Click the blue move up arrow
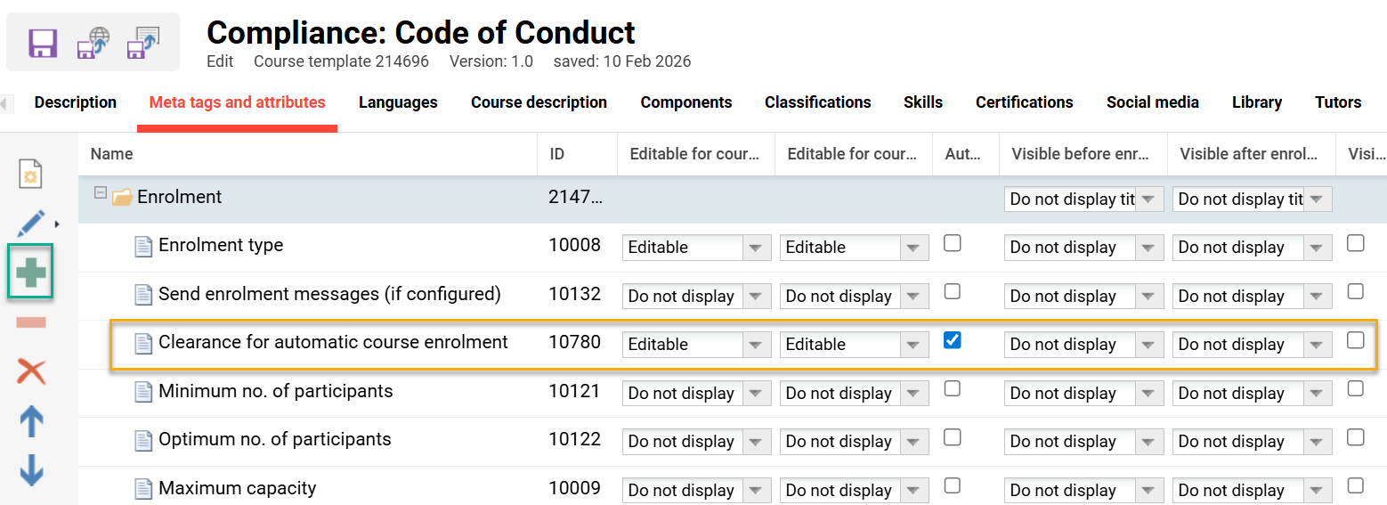 point(31,421)
